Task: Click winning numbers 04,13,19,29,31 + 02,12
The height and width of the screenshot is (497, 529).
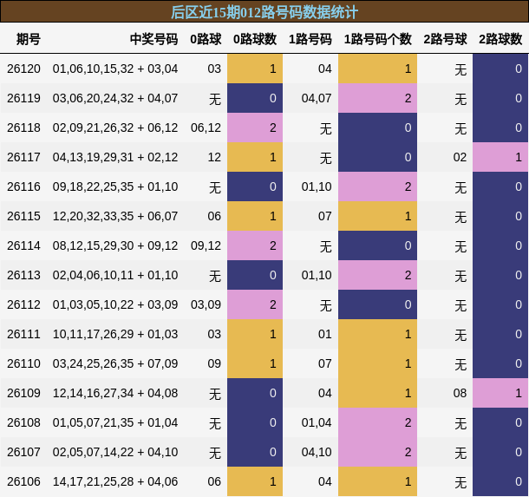Action: pyautogui.click(x=115, y=157)
